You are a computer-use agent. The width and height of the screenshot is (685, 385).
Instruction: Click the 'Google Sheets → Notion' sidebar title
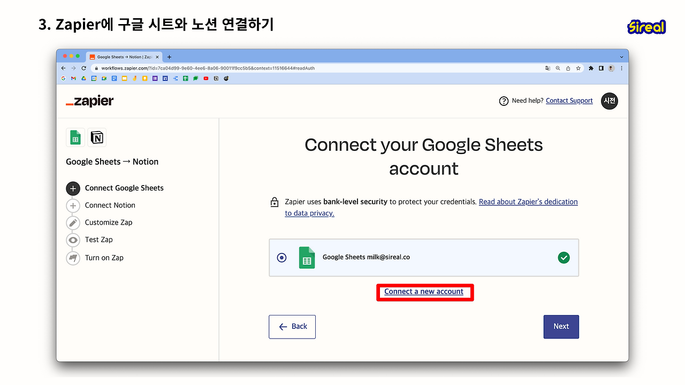112,161
